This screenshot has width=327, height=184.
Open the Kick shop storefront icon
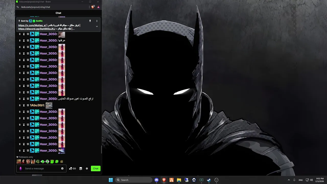81,168
